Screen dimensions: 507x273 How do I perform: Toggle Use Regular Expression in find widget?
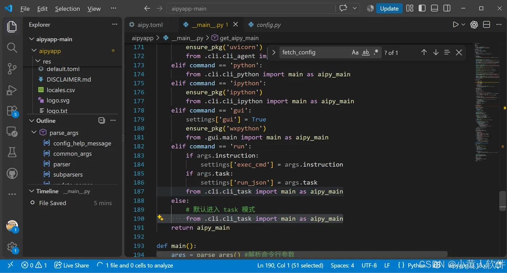pyautogui.click(x=376, y=52)
